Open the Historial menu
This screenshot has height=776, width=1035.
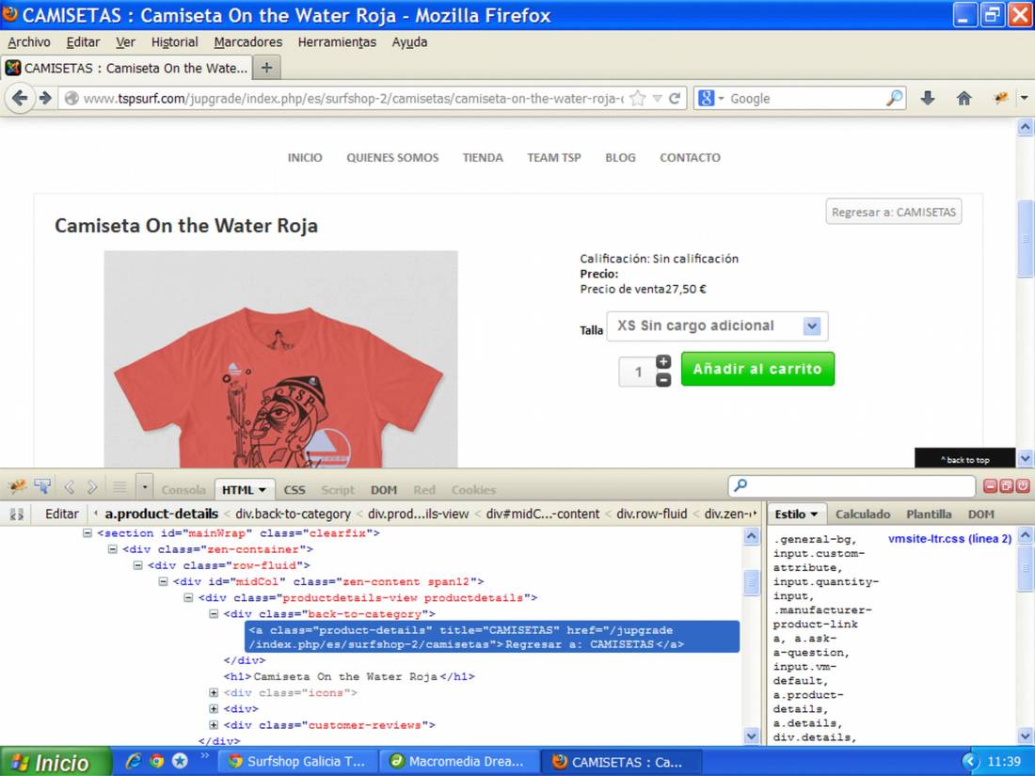[x=174, y=42]
